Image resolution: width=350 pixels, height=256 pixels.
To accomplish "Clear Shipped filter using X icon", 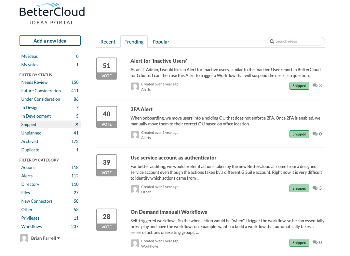I will [77, 124].
